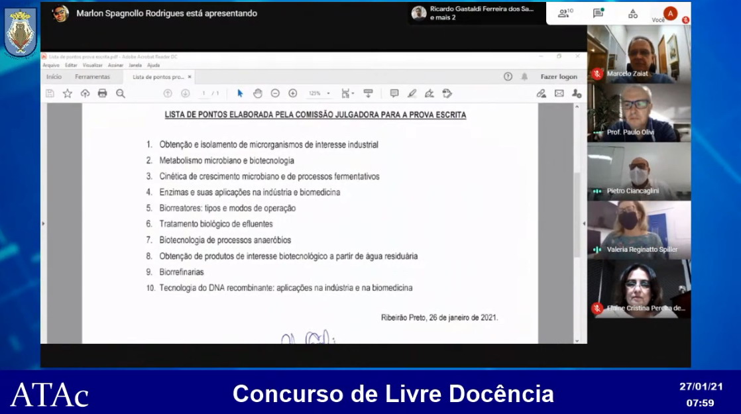Screen dimensions: 741x414
Task: Select the highlighter pen tool
Action: click(x=412, y=93)
